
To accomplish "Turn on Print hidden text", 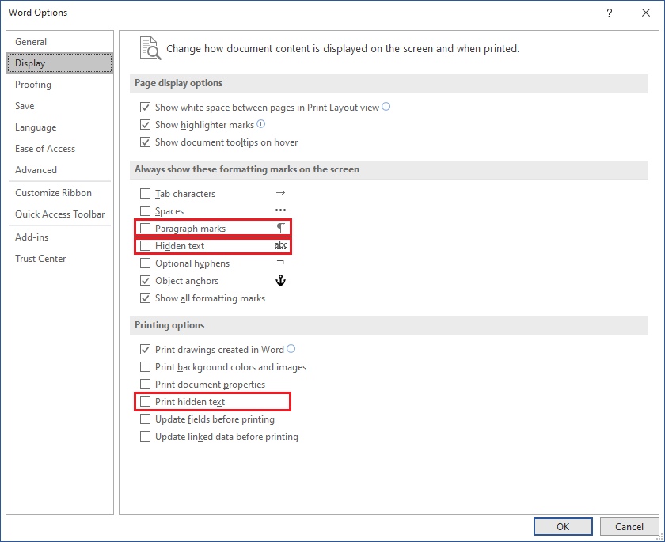I will (145, 402).
